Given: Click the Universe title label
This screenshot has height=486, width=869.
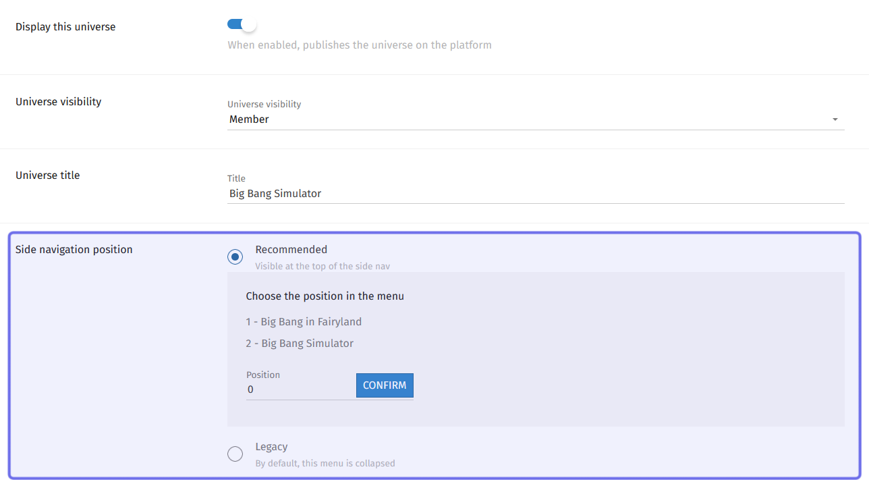Looking at the screenshot, I should tap(48, 175).
